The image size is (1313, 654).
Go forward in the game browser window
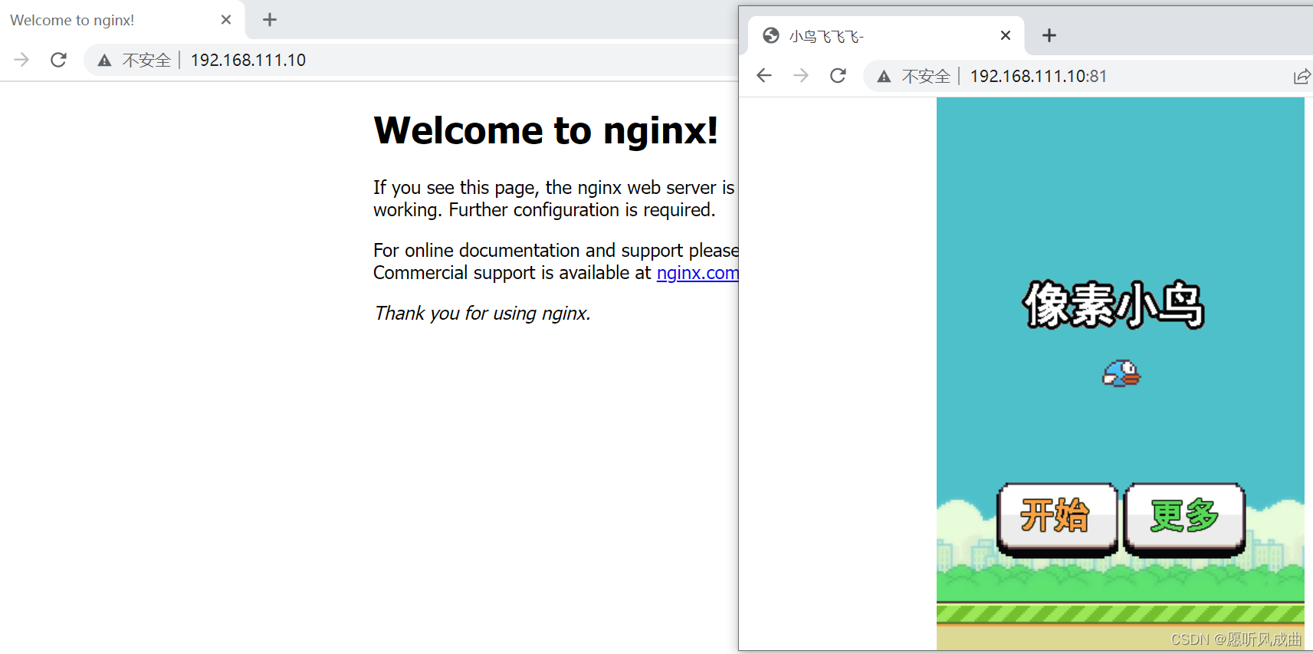pyautogui.click(x=801, y=75)
